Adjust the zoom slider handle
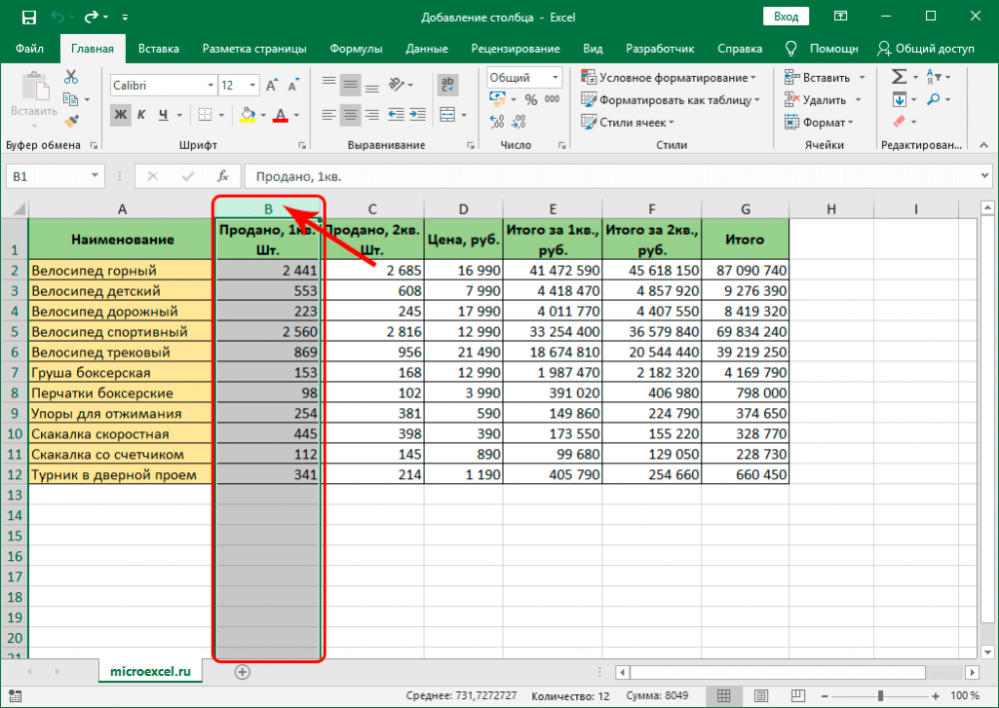The image size is (999, 708). click(x=880, y=696)
